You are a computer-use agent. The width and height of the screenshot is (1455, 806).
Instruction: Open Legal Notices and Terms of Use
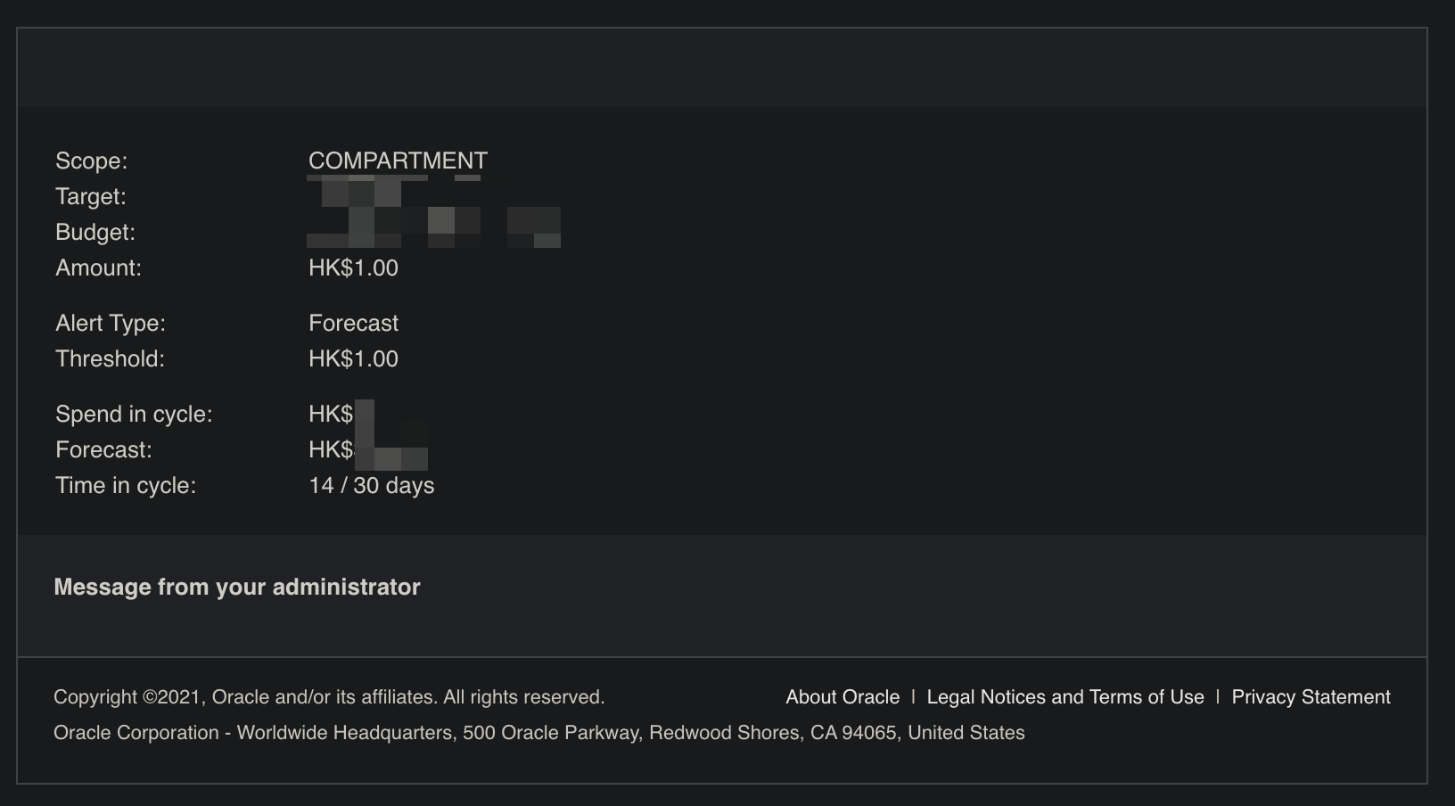1065,697
